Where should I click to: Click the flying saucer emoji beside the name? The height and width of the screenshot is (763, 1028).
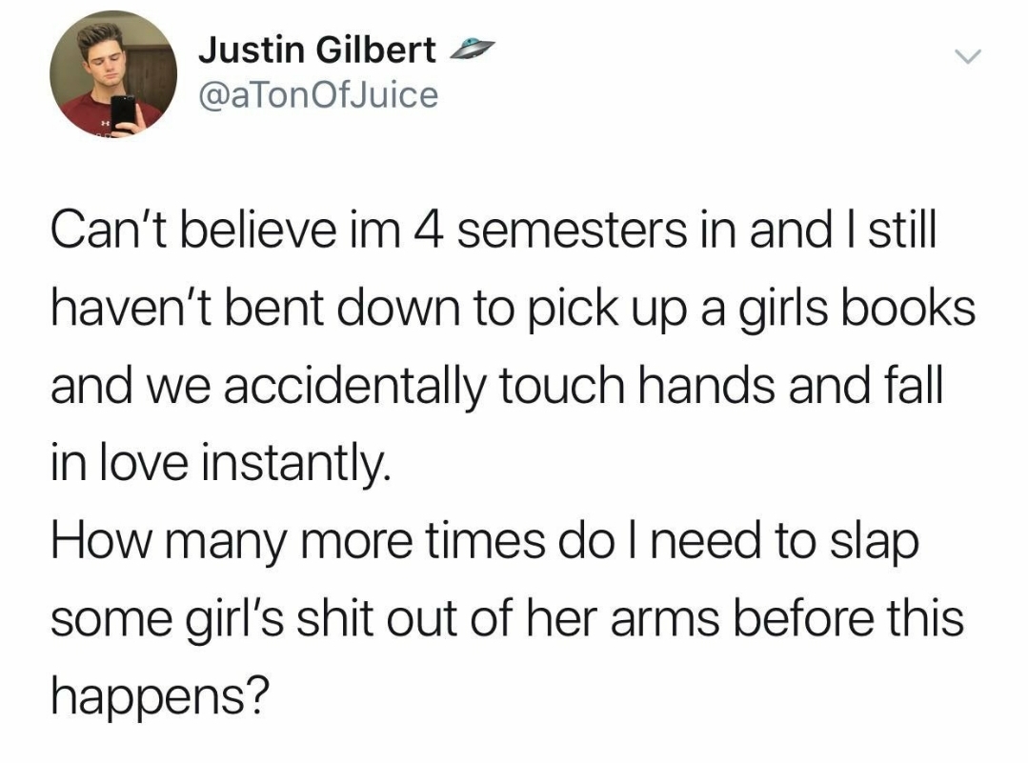(472, 49)
